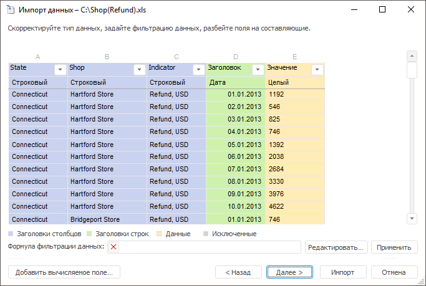The width and height of the screenshot is (426, 286).
Task: Open the Заголовок column dropdown
Action: point(258,70)
